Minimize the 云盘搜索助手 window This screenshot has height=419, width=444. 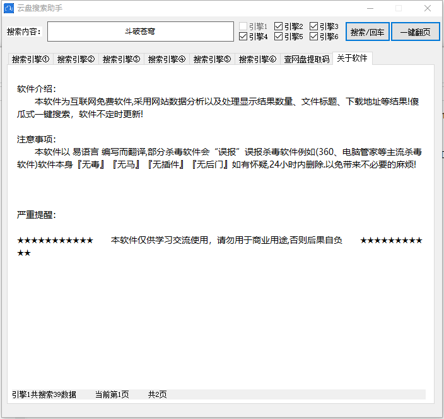point(370,8)
